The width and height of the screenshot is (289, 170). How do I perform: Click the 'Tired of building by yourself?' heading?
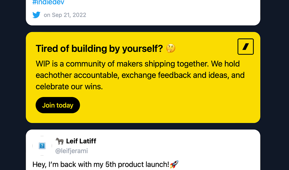[x=99, y=48]
